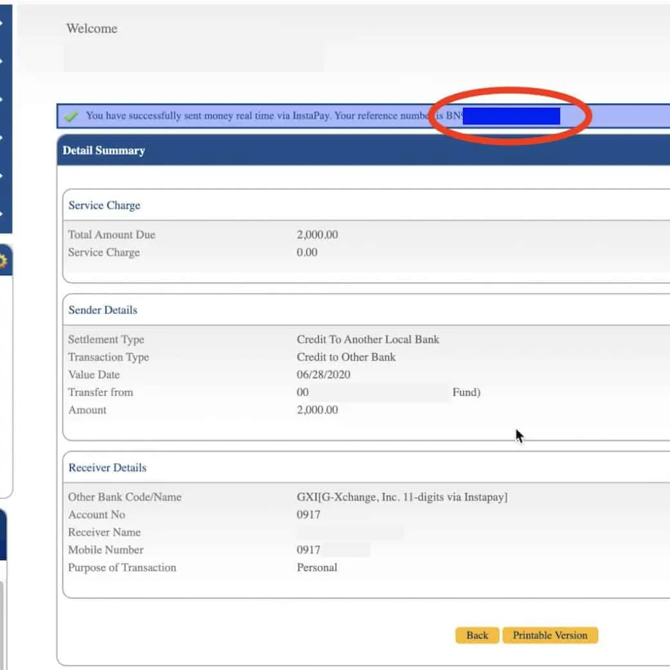
Task: Select the Service Charge section heading
Action: (104, 205)
